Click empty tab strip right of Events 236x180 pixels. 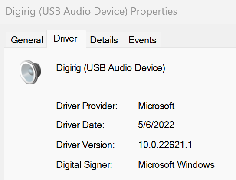199,40
